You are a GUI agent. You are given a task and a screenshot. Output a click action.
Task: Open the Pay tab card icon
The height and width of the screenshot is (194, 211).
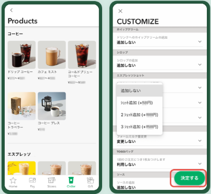click(x=32, y=180)
